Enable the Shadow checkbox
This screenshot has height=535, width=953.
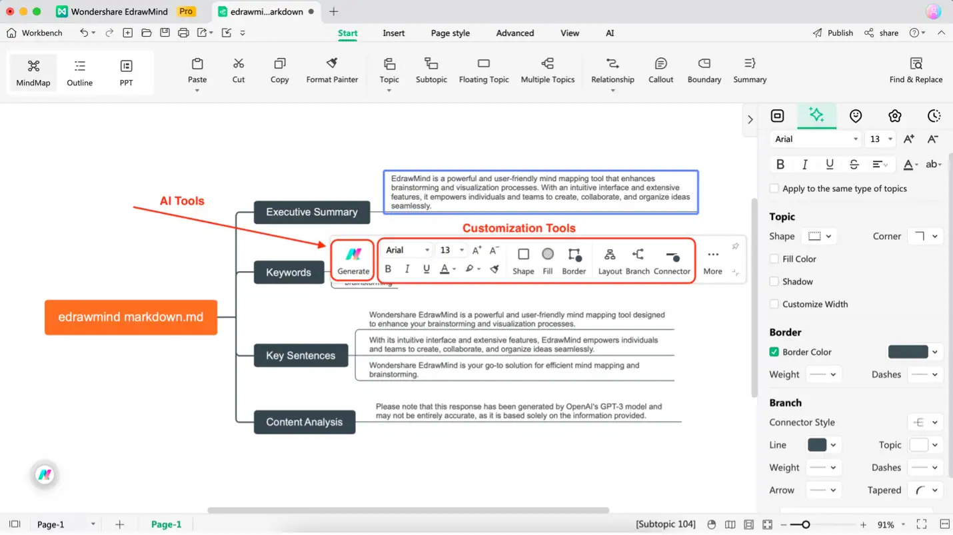click(x=774, y=282)
